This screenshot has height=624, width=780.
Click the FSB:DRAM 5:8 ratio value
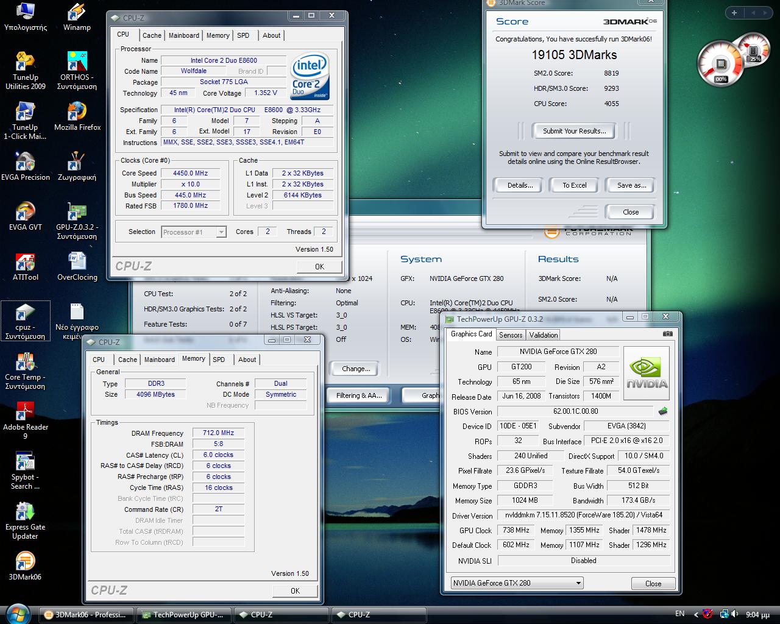pyautogui.click(x=218, y=444)
